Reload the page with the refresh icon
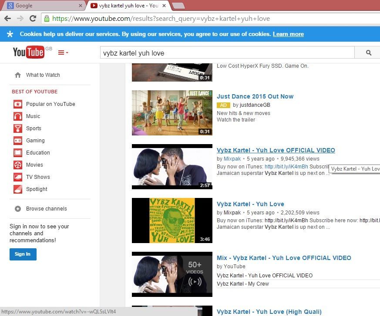 pos(33,18)
